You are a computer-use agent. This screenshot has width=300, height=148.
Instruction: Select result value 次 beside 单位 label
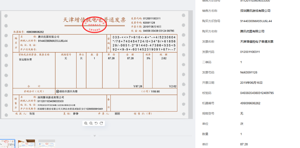(242, 124)
